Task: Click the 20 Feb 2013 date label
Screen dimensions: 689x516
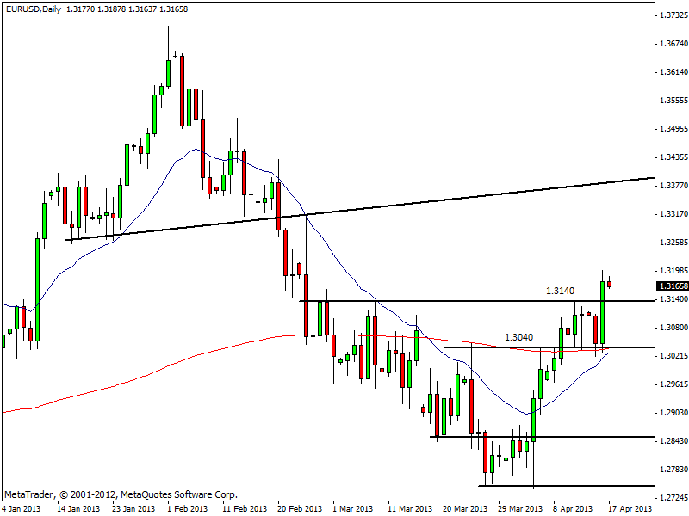Action: coord(298,509)
